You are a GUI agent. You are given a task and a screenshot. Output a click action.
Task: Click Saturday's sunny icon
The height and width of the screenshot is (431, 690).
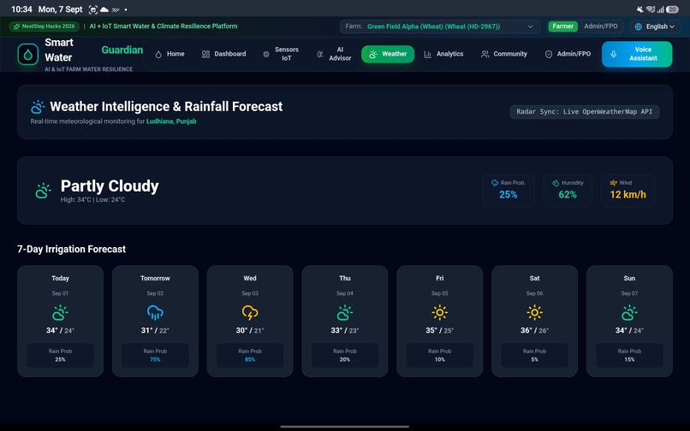pos(535,313)
